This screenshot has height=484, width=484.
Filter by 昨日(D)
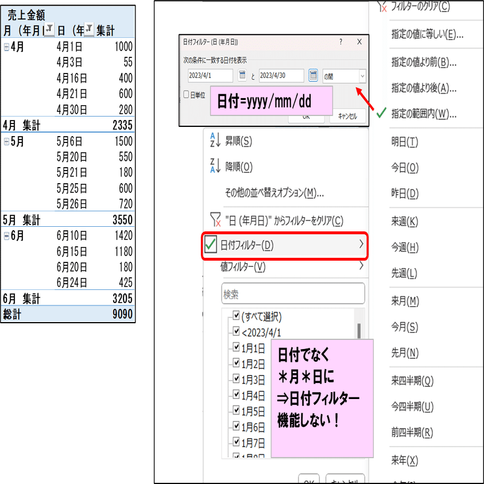[405, 193]
